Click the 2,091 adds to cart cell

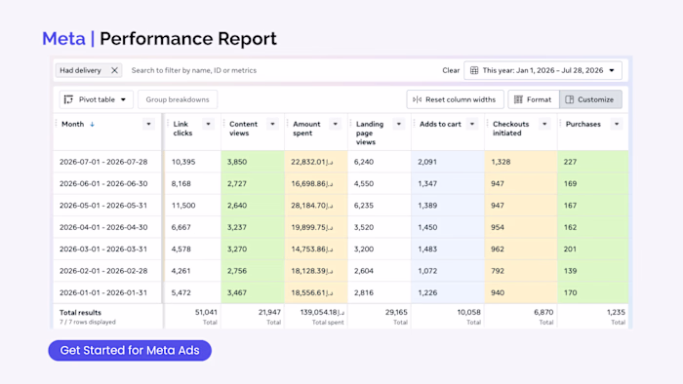click(x=448, y=162)
